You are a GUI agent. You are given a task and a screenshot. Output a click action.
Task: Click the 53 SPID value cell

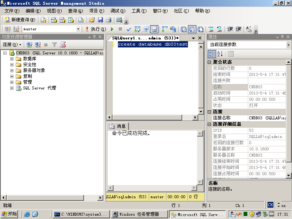coord(267,130)
